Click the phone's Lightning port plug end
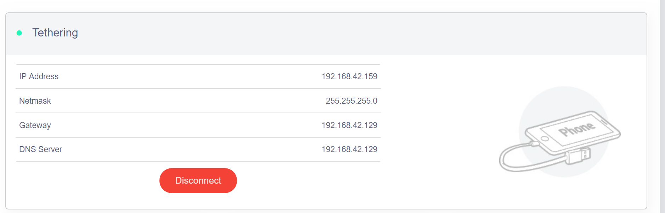This screenshot has width=665, height=213. [534, 144]
